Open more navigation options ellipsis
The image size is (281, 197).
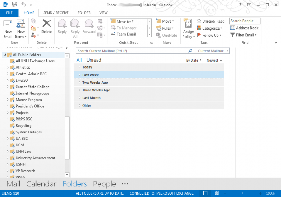(x=125, y=184)
